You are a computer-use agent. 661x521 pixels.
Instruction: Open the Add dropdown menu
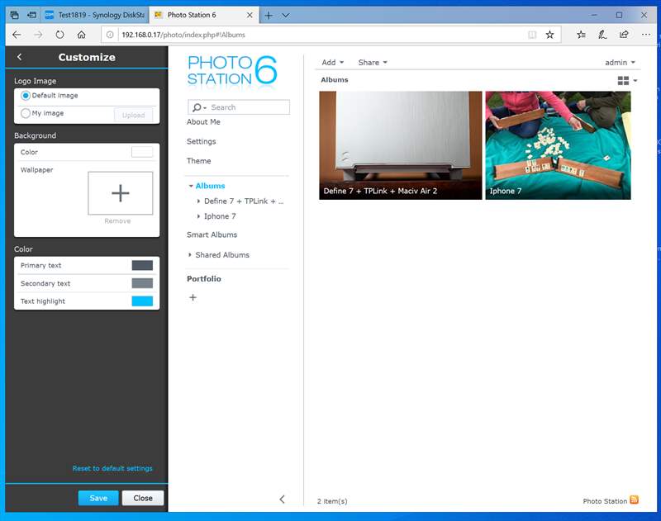(x=330, y=62)
